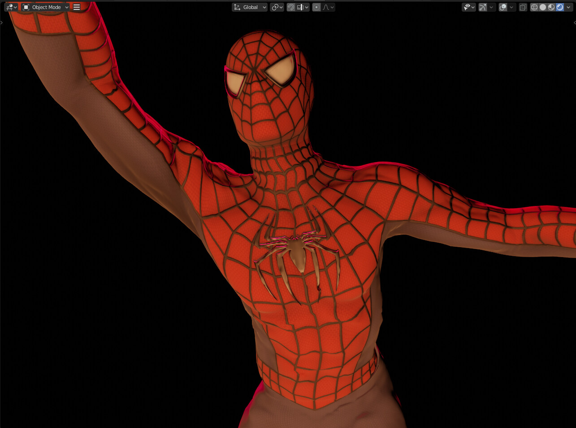Toggle X-ray mode
This screenshot has width=576, height=428.
click(x=523, y=7)
